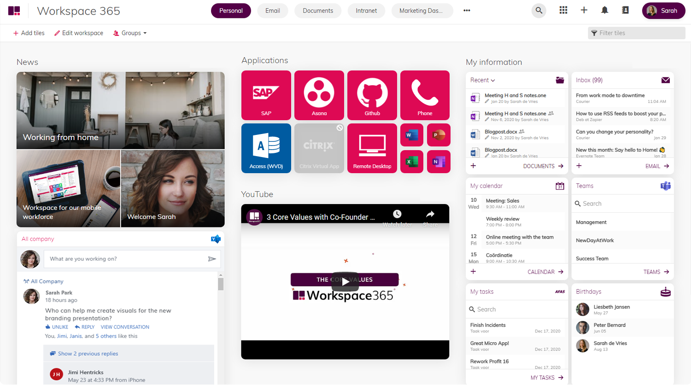The height and width of the screenshot is (385, 691).
Task: Open the Github application tile
Action: point(372,95)
